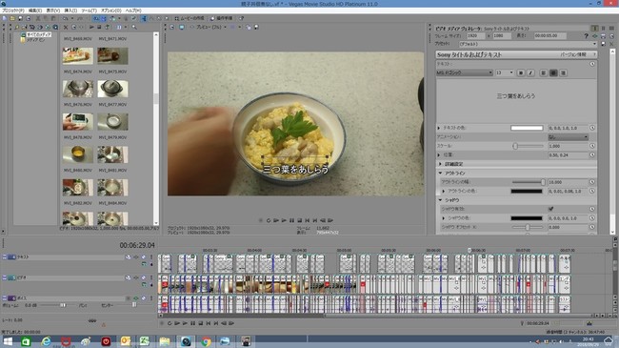Screen dimensions: 619x348
Task: Solo the video track
Action: pyautogui.click(x=150, y=277)
